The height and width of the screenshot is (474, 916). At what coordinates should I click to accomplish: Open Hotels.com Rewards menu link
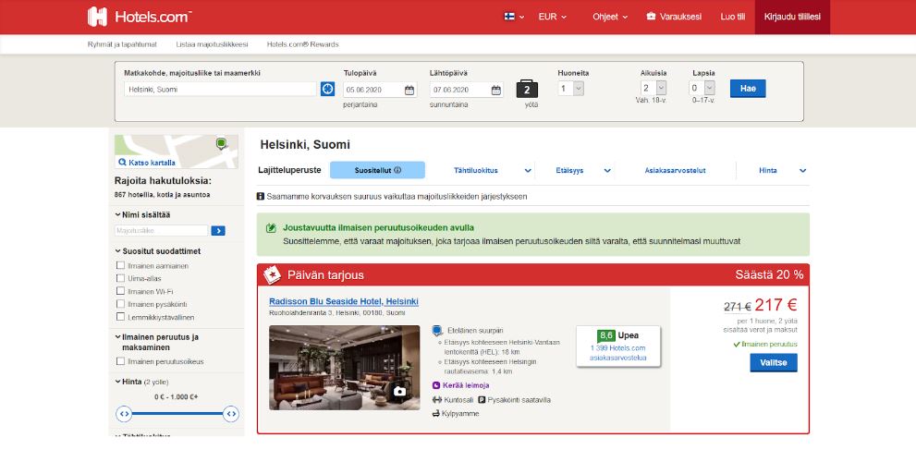(302, 44)
